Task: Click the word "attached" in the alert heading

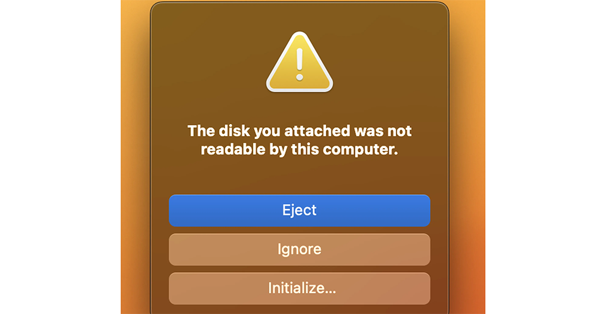Action: pos(317,131)
